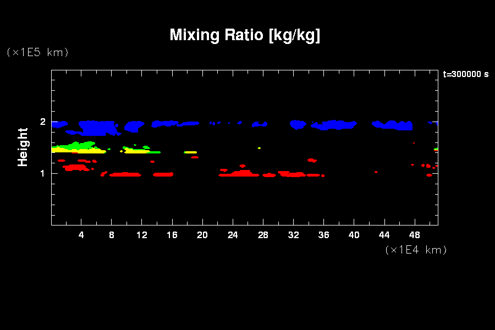Click the x-axis tick label 8
This screenshot has height=330, width=495.
click(x=112, y=235)
